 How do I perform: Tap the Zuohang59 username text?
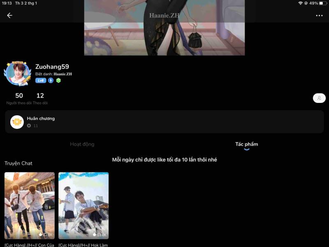click(52, 67)
